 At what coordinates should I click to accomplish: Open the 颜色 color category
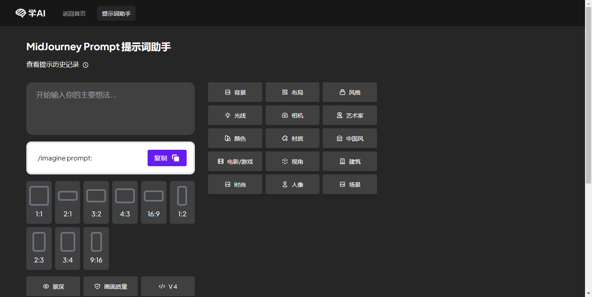235,138
